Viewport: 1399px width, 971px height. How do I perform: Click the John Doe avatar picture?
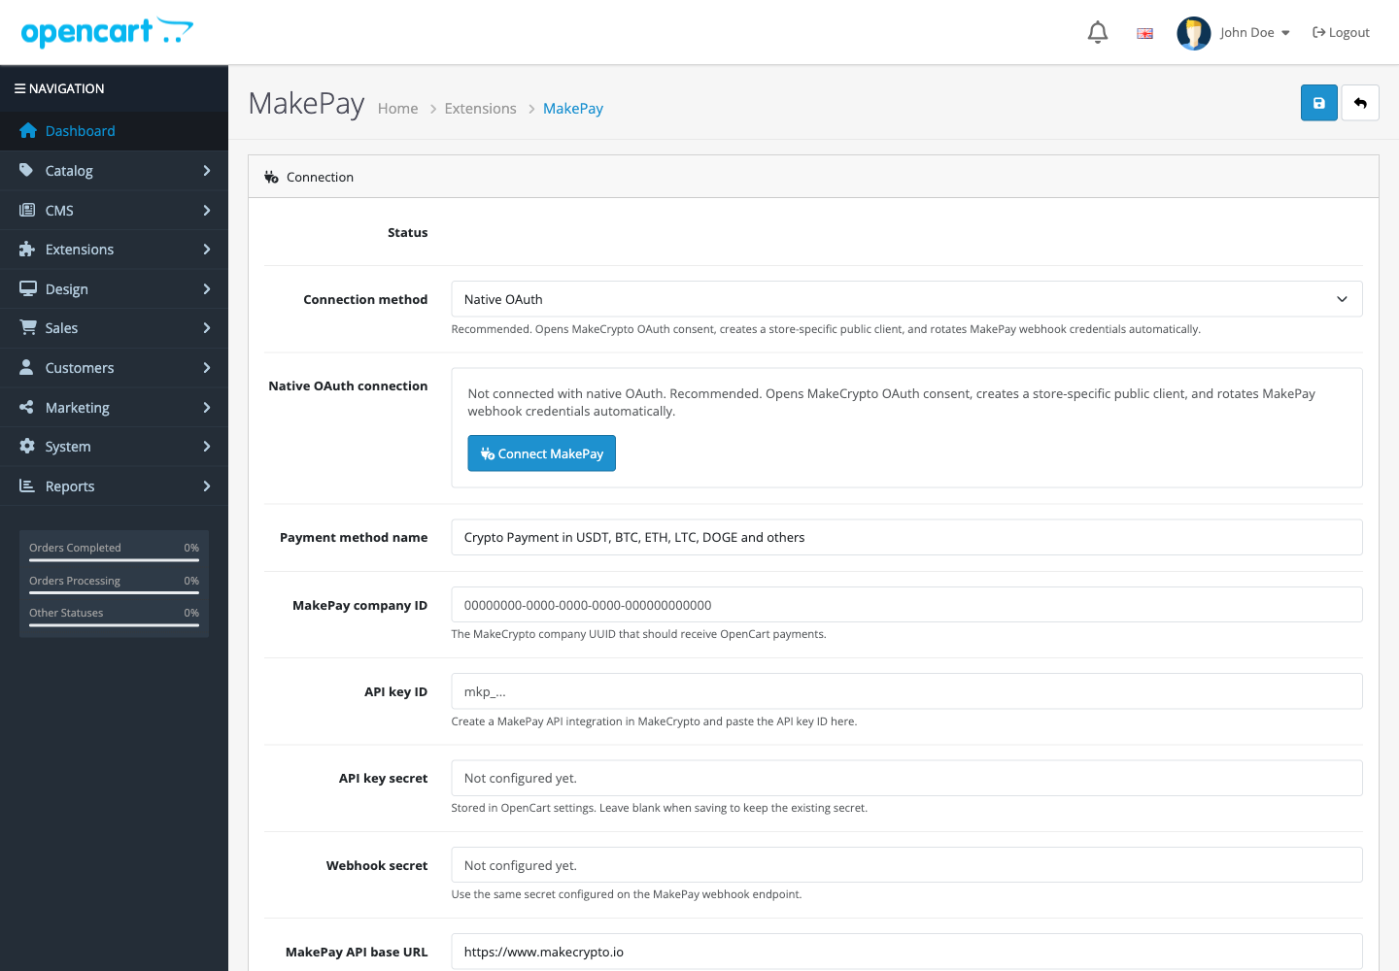1193,33
